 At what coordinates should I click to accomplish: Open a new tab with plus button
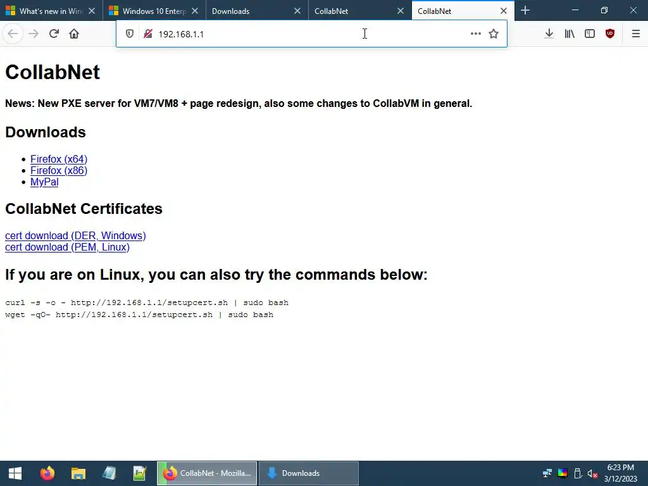(525, 10)
